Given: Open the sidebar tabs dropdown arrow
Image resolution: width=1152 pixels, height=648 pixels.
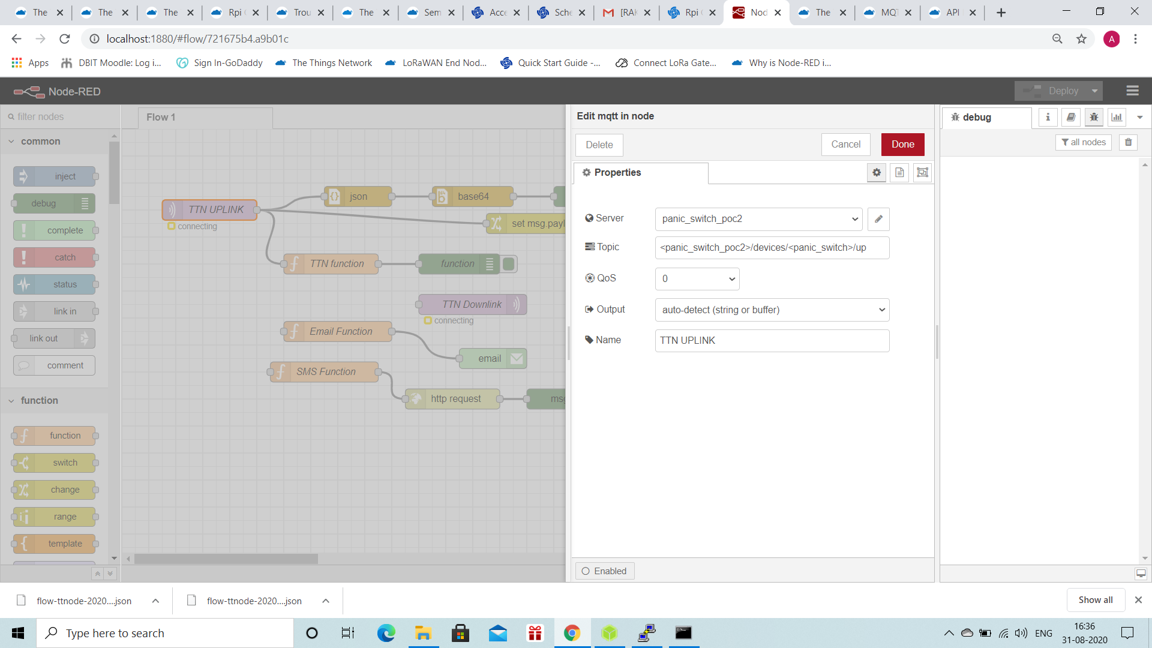Looking at the screenshot, I should (x=1140, y=118).
